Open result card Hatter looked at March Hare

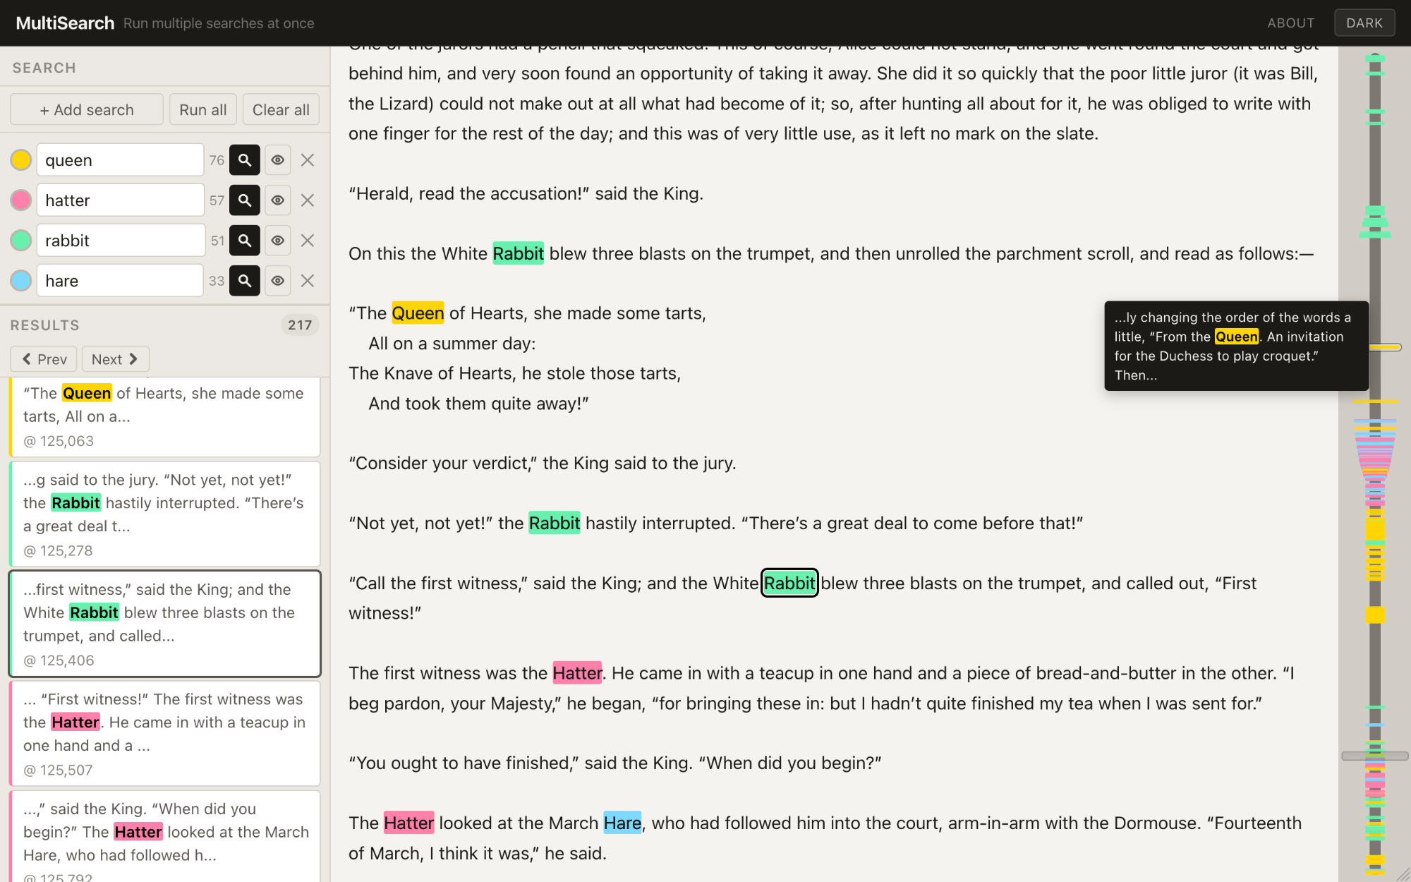165,836
